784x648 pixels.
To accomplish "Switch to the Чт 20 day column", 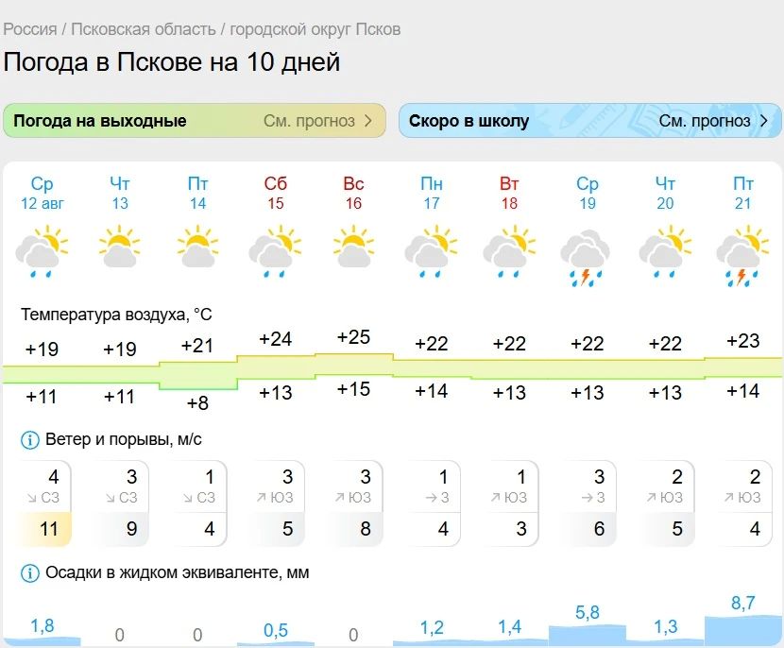I will (x=665, y=193).
